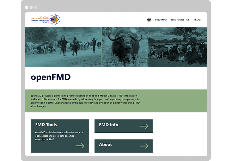232x161 pixels.
Task: Click the Home icon in the navigation bar
Action: (149, 20)
